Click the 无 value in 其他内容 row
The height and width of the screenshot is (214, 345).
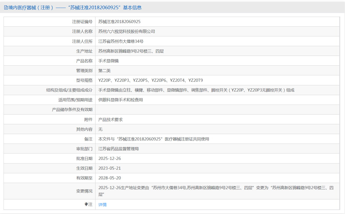[101, 129]
